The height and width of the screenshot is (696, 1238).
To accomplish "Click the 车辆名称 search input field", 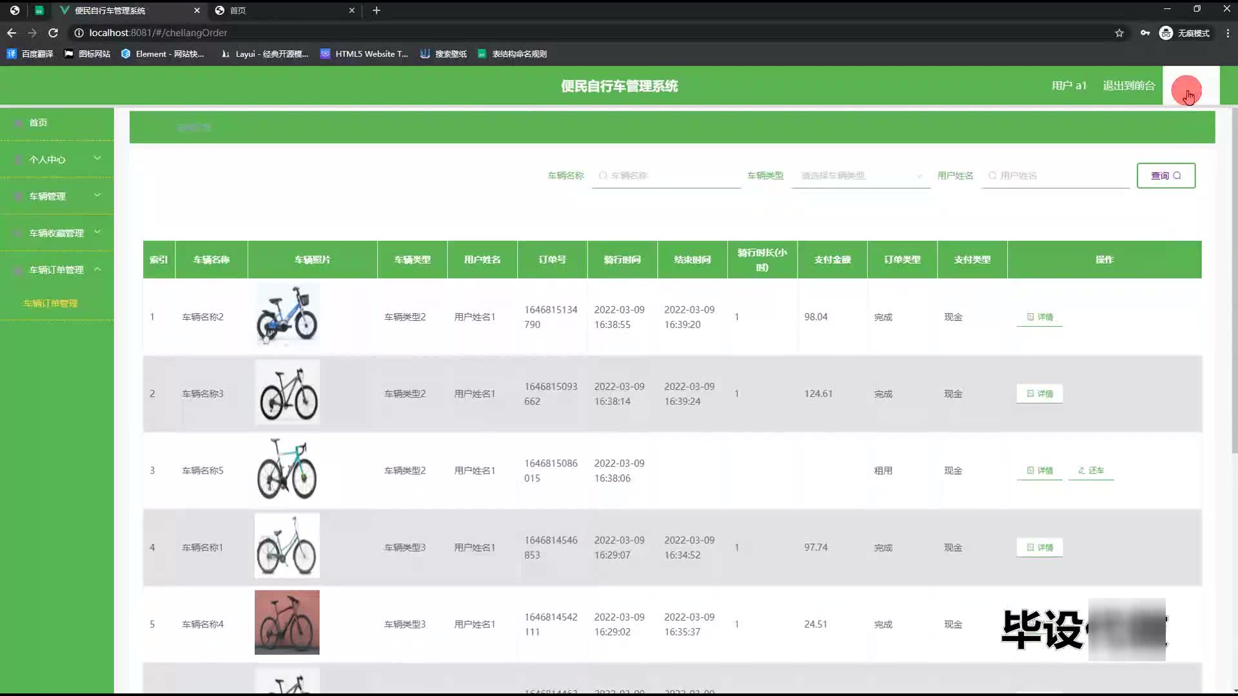I will (667, 175).
